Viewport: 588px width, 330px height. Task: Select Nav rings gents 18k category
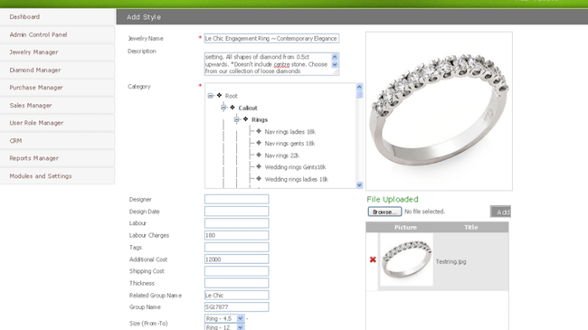click(x=289, y=144)
